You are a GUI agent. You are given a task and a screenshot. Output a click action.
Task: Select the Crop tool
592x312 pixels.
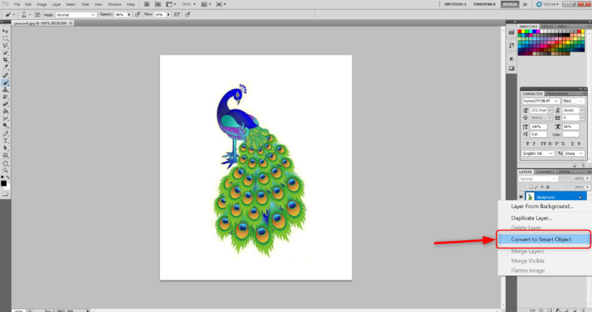coord(5,60)
